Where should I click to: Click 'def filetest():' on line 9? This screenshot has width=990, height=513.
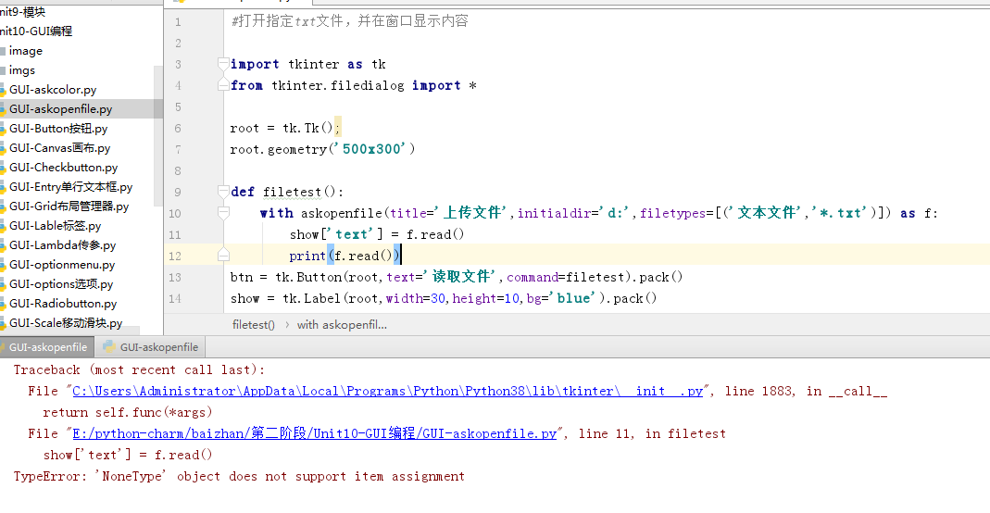[x=287, y=192]
